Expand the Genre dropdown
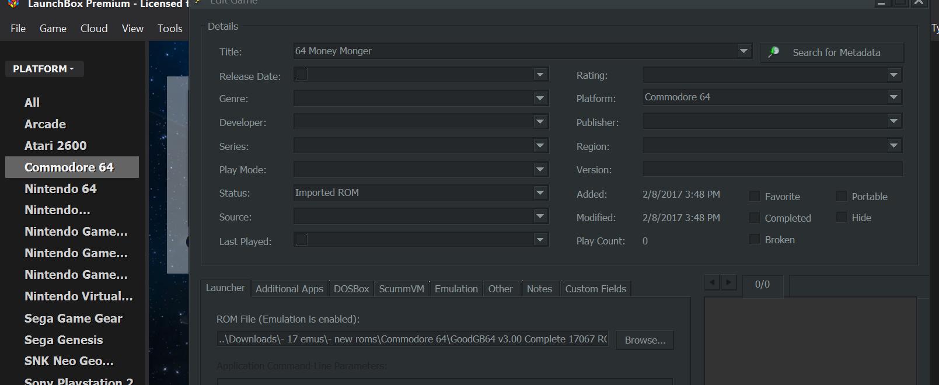Image resolution: width=939 pixels, height=385 pixels. pyautogui.click(x=540, y=99)
